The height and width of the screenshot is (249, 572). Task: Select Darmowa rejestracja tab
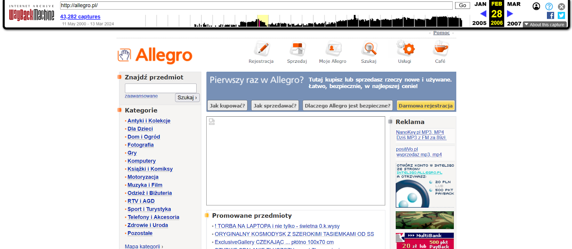(x=425, y=106)
